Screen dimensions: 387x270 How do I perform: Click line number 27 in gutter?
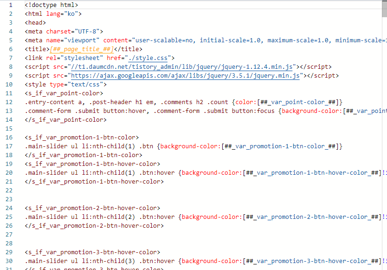tap(9, 235)
